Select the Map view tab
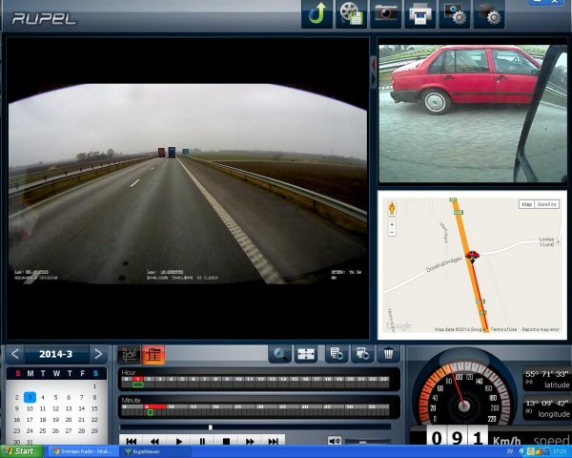572x458 pixels. pos(526,204)
